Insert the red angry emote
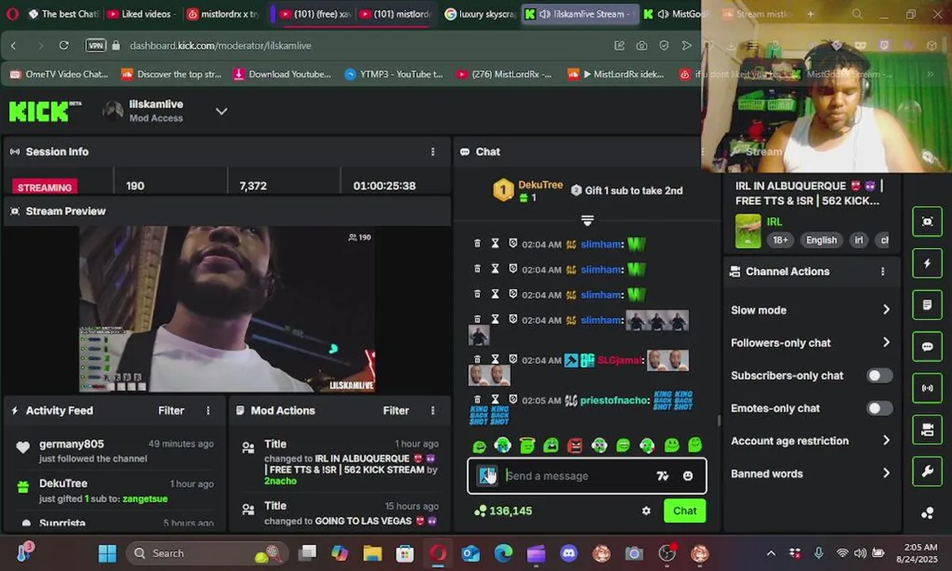Viewport: 952px width, 571px height. point(575,446)
